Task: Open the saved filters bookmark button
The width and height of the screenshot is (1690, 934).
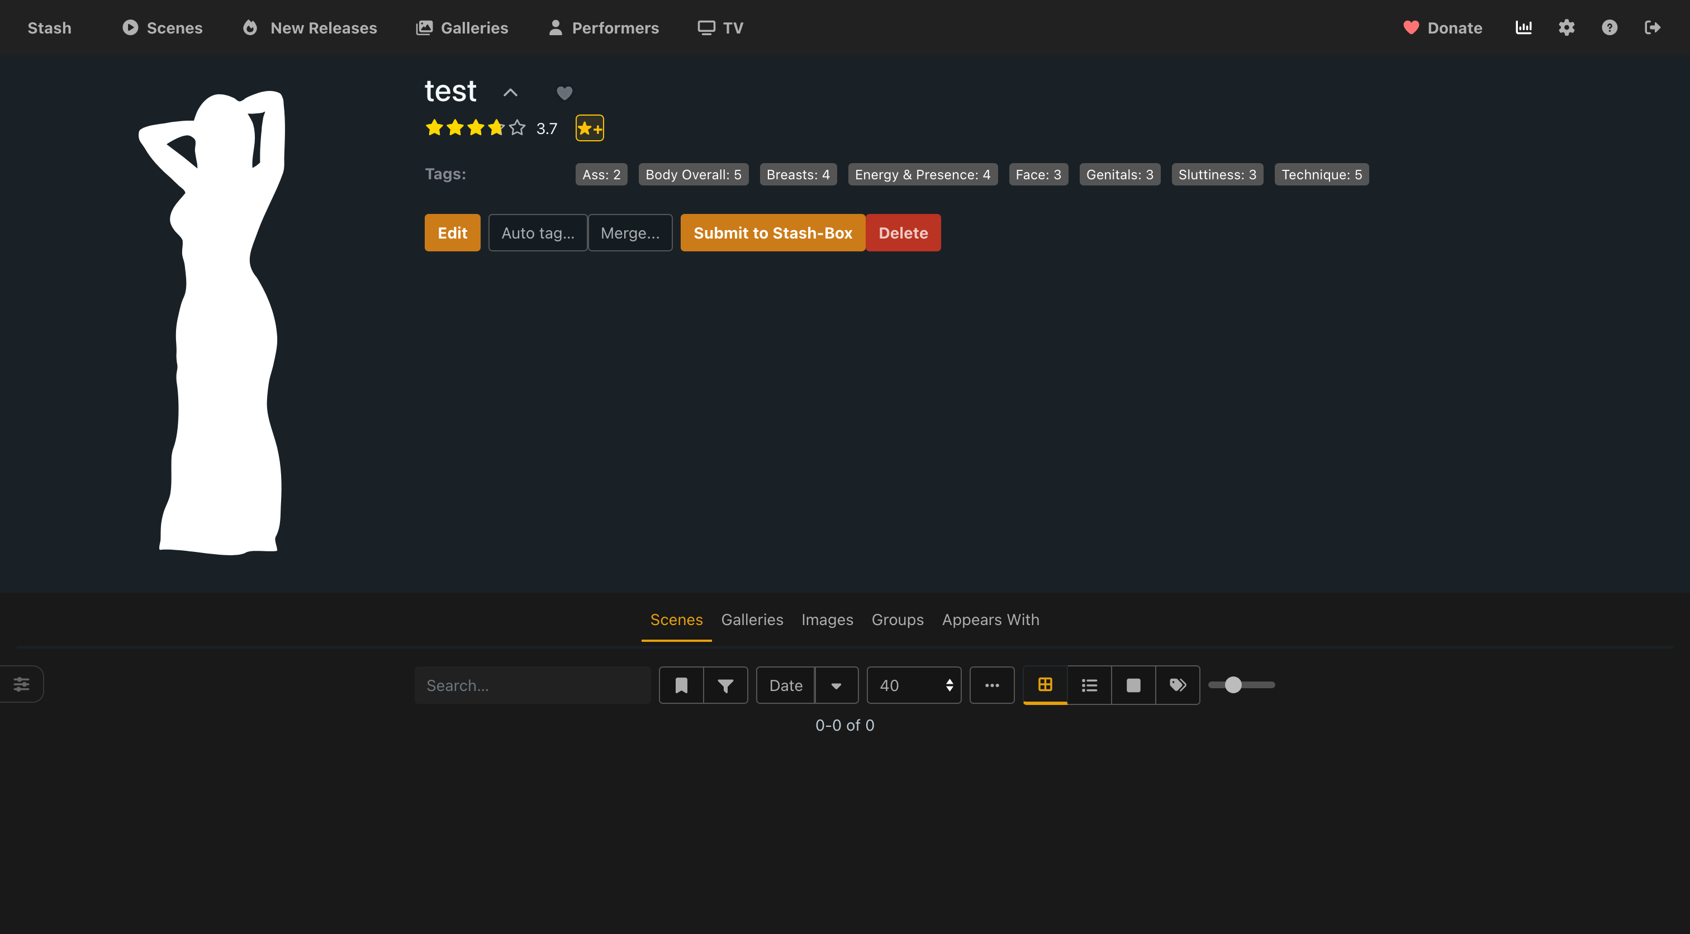Action: tap(681, 685)
